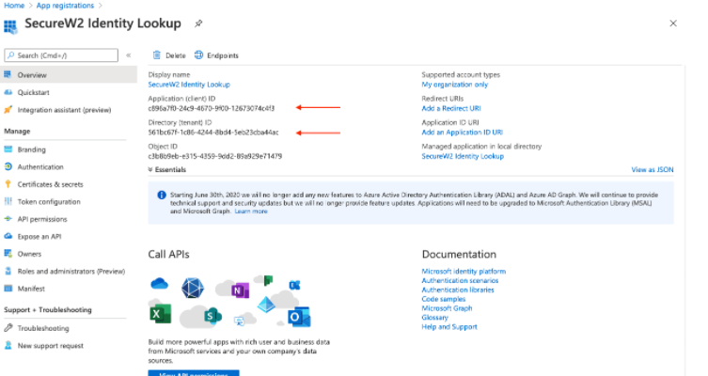The image size is (708, 376).
Task: Open Microsoft identity platform documentation
Action: click(464, 272)
